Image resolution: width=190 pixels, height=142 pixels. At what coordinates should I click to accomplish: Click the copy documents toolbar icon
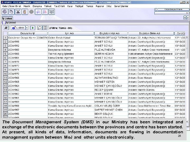click(11, 12)
